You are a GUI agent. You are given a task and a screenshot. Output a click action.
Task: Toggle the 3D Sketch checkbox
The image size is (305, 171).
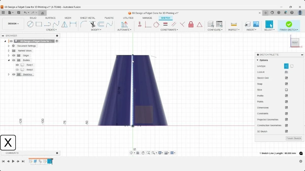coord(286,131)
